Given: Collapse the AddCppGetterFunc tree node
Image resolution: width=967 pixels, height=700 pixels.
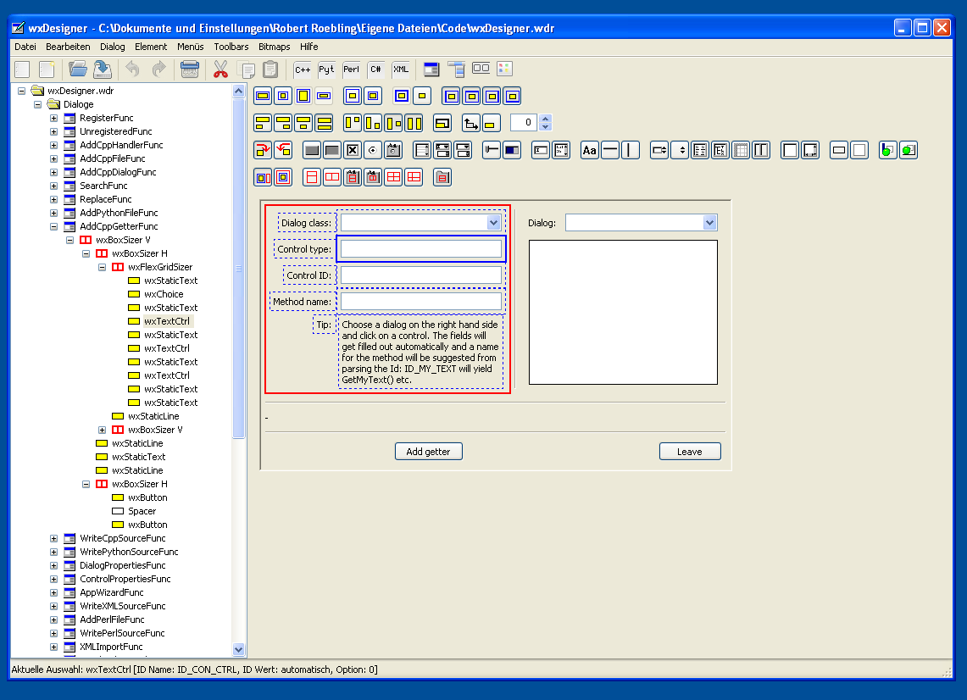Looking at the screenshot, I should pos(53,226).
